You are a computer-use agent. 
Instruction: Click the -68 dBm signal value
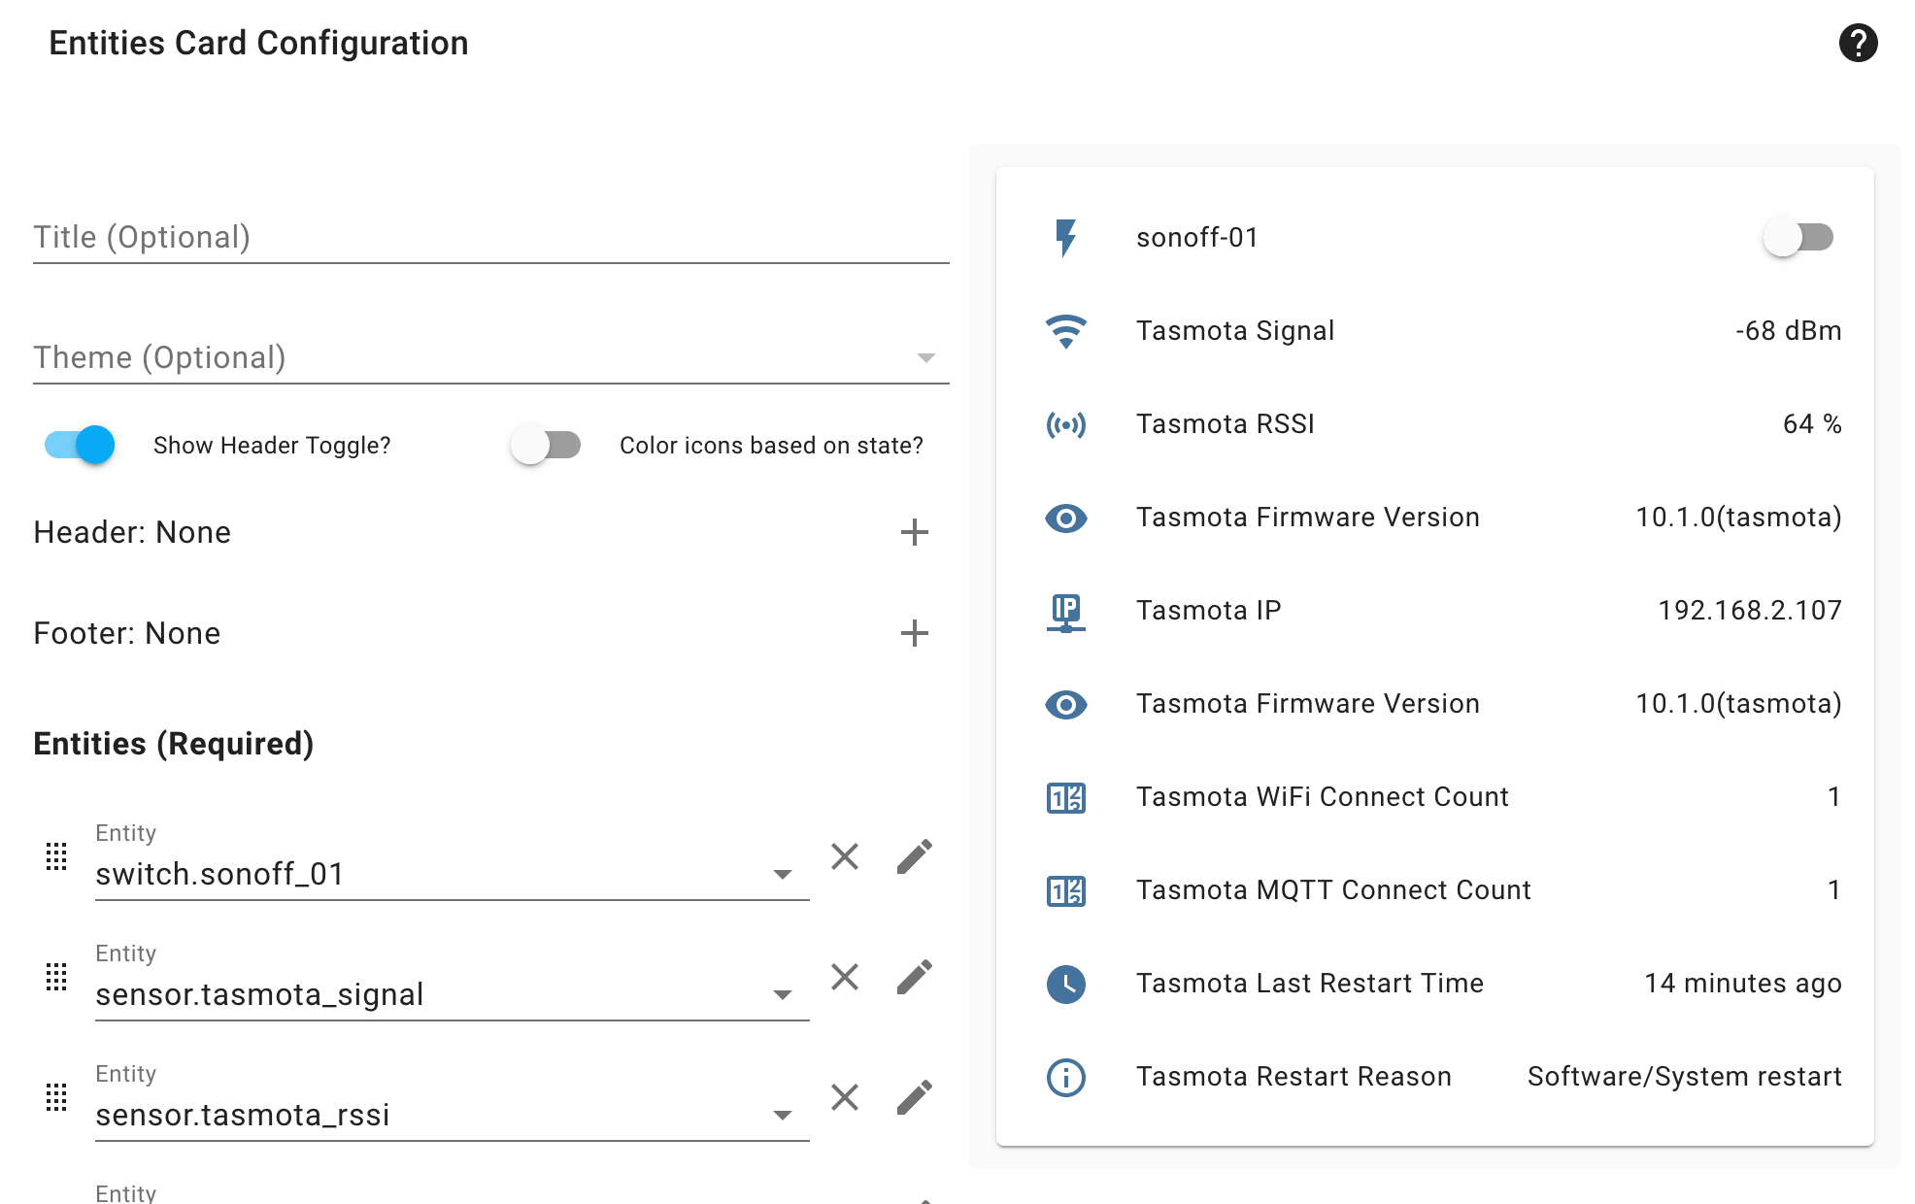coord(1788,331)
